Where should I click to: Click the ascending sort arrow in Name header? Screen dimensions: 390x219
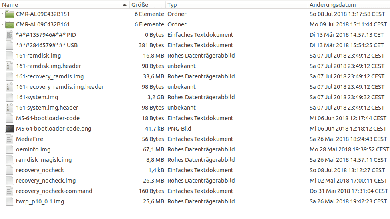(125, 5)
